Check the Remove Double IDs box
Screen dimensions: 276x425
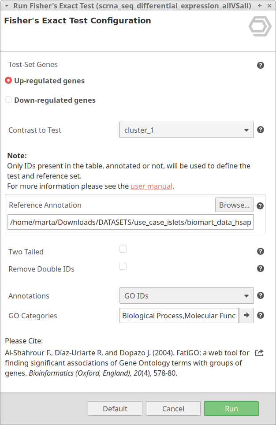pyautogui.click(x=123, y=266)
